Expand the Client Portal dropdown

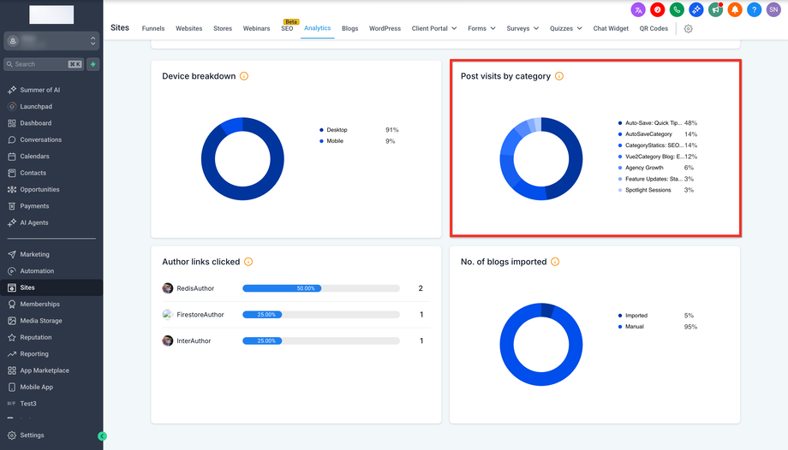tap(434, 28)
